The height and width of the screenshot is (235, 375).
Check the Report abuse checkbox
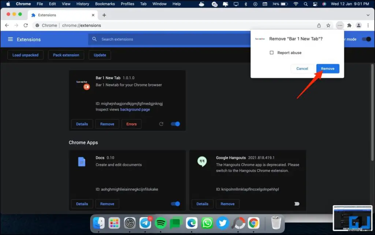coord(272,53)
